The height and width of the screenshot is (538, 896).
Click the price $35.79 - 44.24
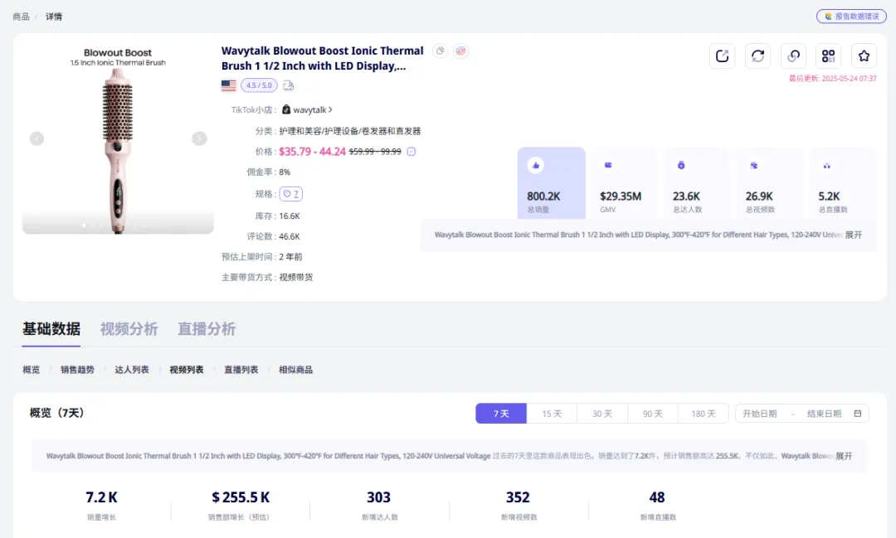click(312, 152)
